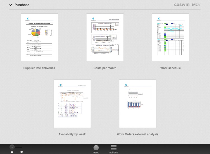Viewport: 210px width, 154px height.
Task: Click the Availability by week label
Action: tap(72, 134)
